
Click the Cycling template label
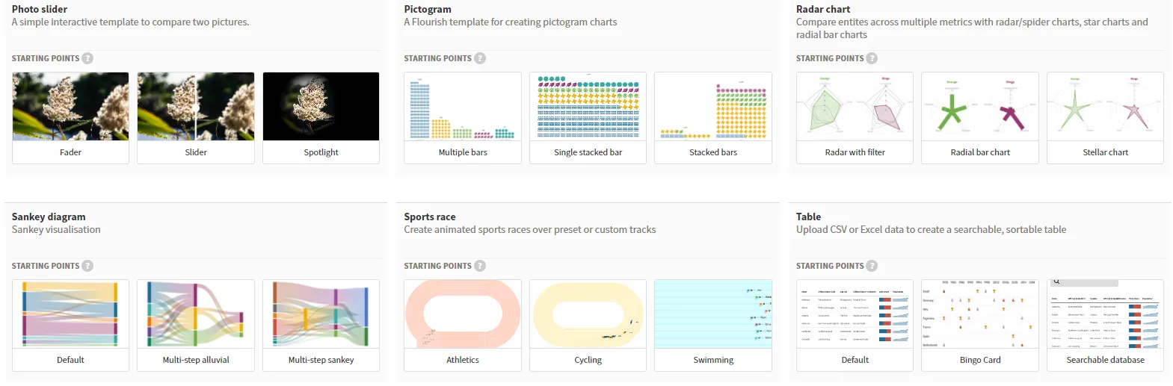588,360
